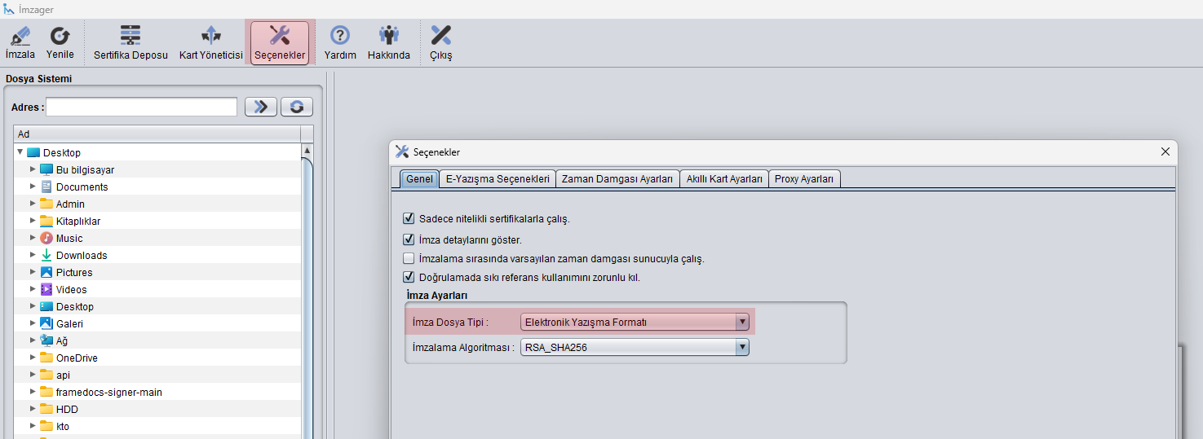Viewport: 1203px width, 439px height.
Task: Click the reload button beside address field
Action: coord(297,107)
